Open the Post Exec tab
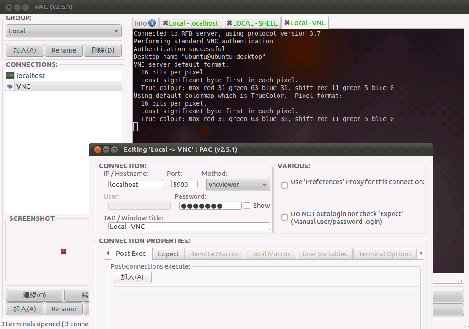The height and width of the screenshot is (329, 469). tap(131, 254)
